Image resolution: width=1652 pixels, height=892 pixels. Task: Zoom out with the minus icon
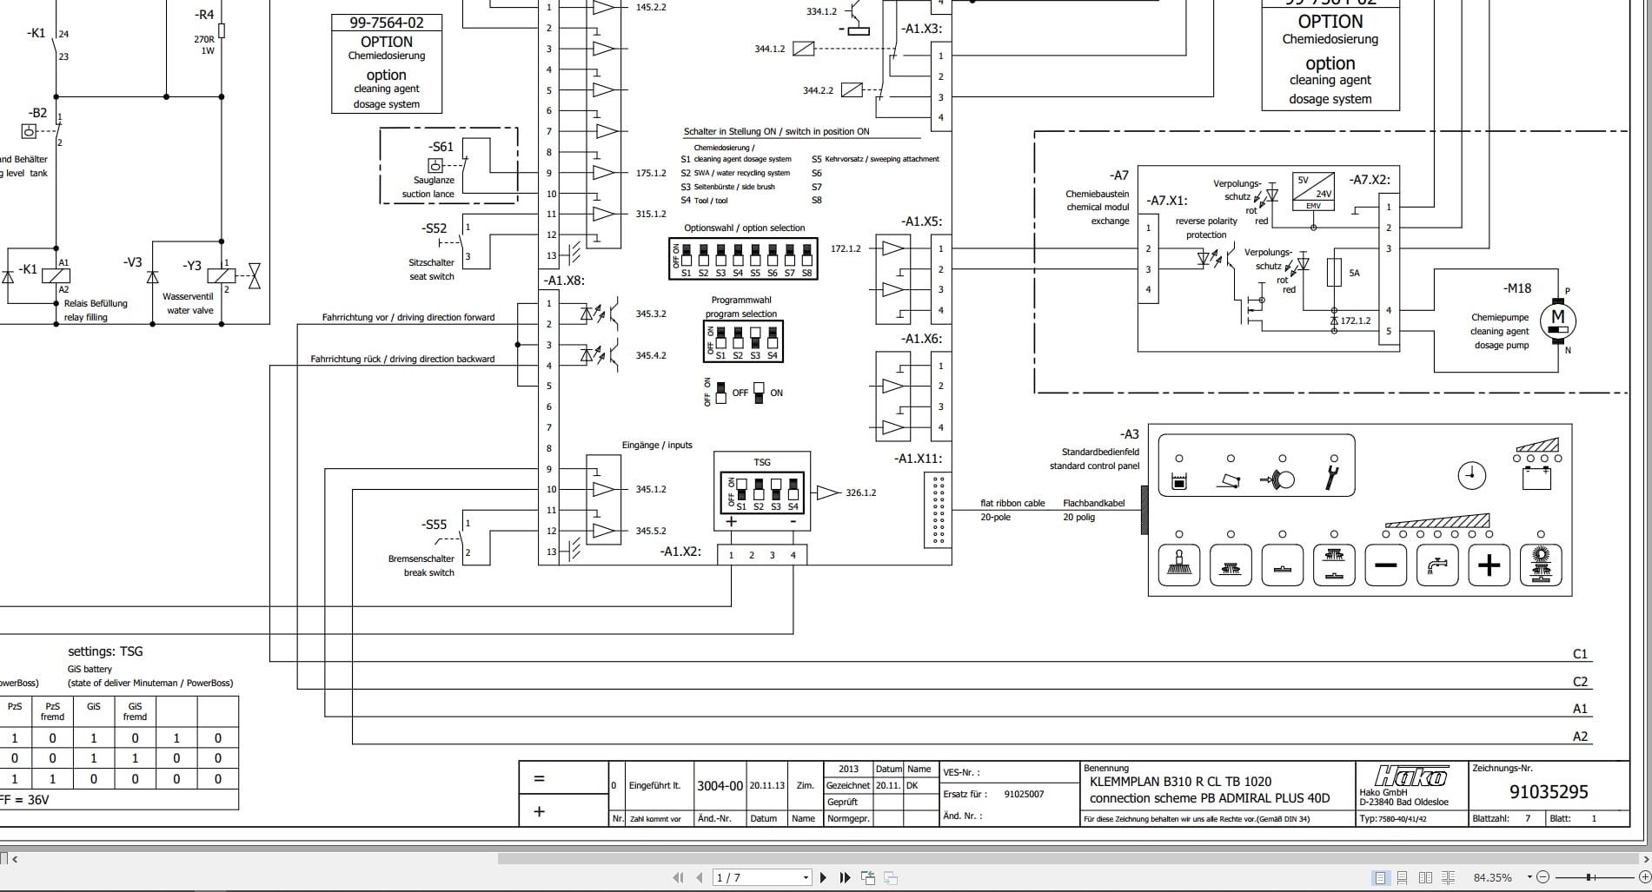(x=1543, y=877)
